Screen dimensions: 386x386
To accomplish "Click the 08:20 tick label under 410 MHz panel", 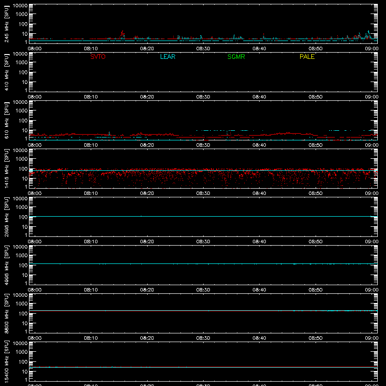I will click(147, 97).
